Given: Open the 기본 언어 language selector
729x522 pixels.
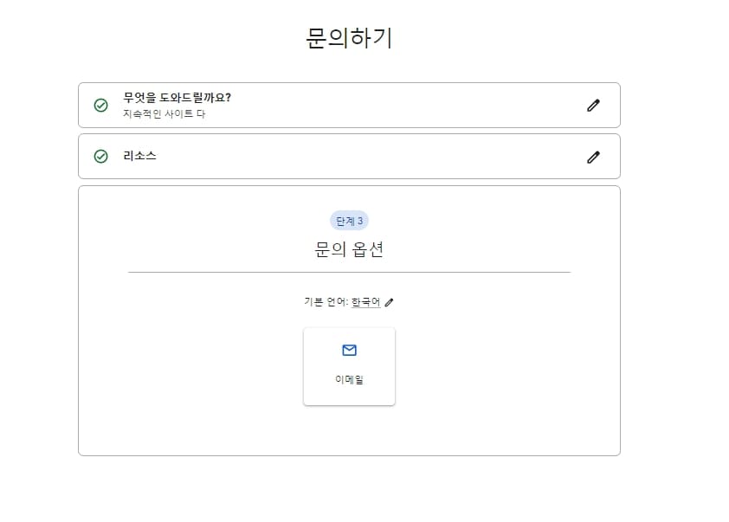Looking at the screenshot, I should 367,302.
